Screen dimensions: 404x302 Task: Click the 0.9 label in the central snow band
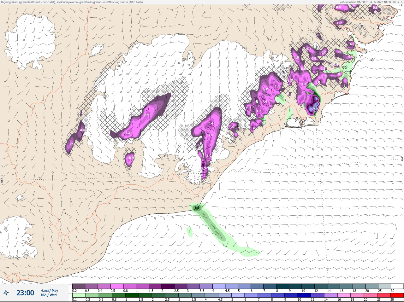coord(147,115)
